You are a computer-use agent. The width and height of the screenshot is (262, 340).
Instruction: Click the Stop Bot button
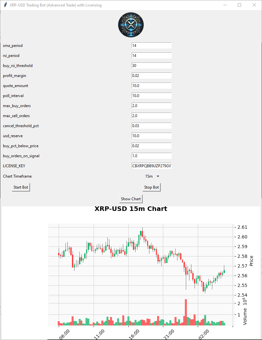[x=151, y=187]
